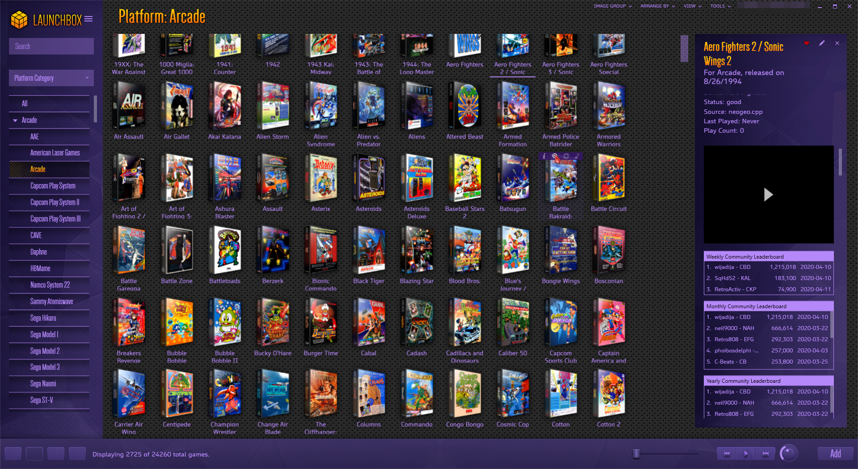Select American Laser Games platform
This screenshot has height=469, width=858.
click(x=49, y=153)
